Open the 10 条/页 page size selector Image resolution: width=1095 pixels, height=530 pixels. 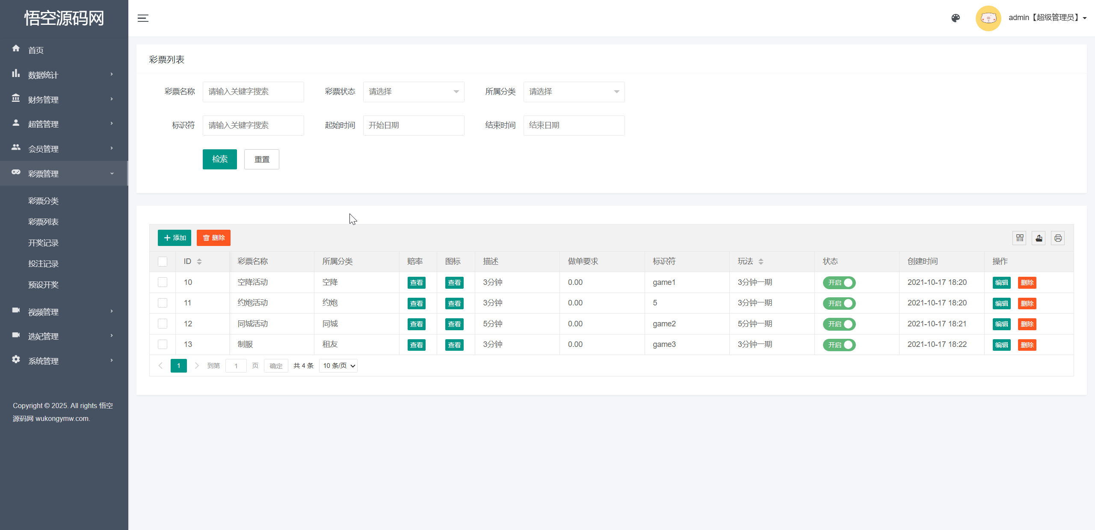tap(338, 366)
